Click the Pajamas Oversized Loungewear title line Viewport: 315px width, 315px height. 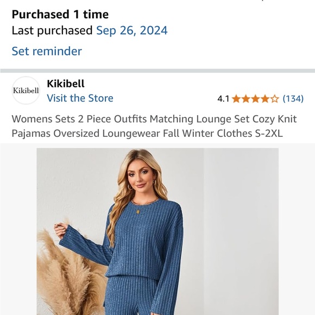coord(147,134)
